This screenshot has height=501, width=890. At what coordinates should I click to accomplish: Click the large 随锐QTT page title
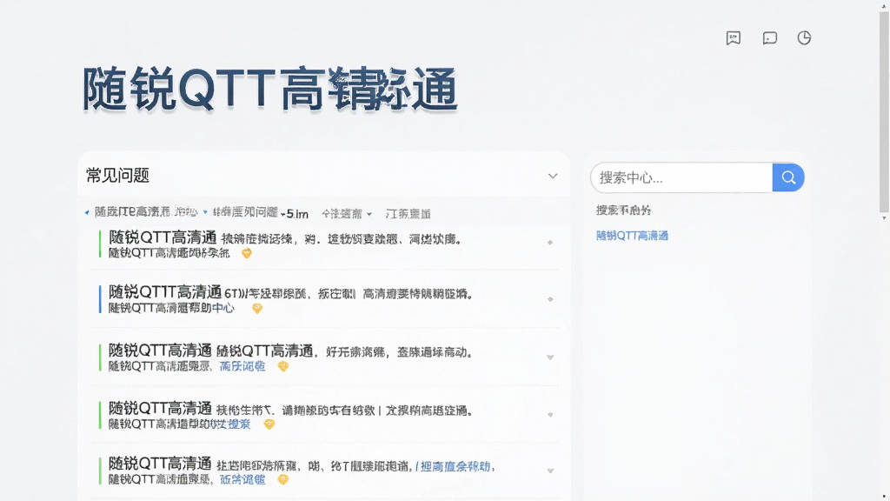pos(269,90)
